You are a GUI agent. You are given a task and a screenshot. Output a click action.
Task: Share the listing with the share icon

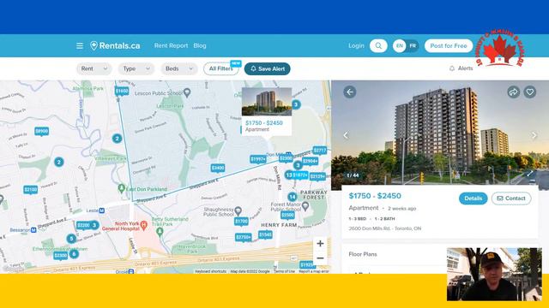(x=513, y=92)
